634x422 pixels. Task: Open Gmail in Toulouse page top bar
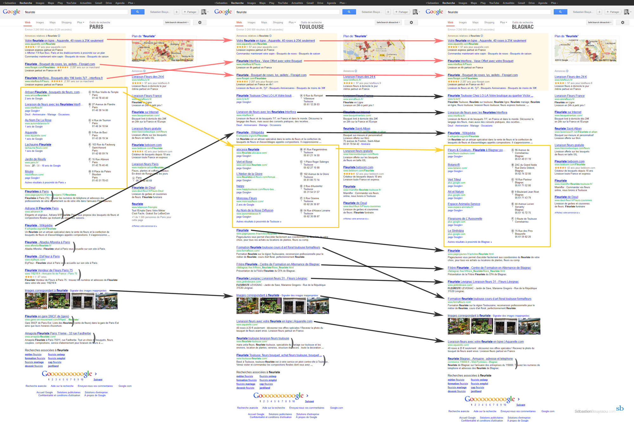click(310, 3)
